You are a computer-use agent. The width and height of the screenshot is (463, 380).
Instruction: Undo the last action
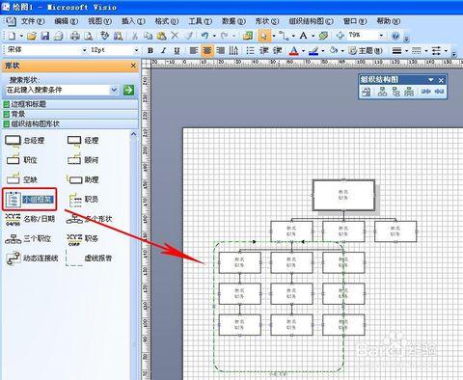[x=204, y=36]
